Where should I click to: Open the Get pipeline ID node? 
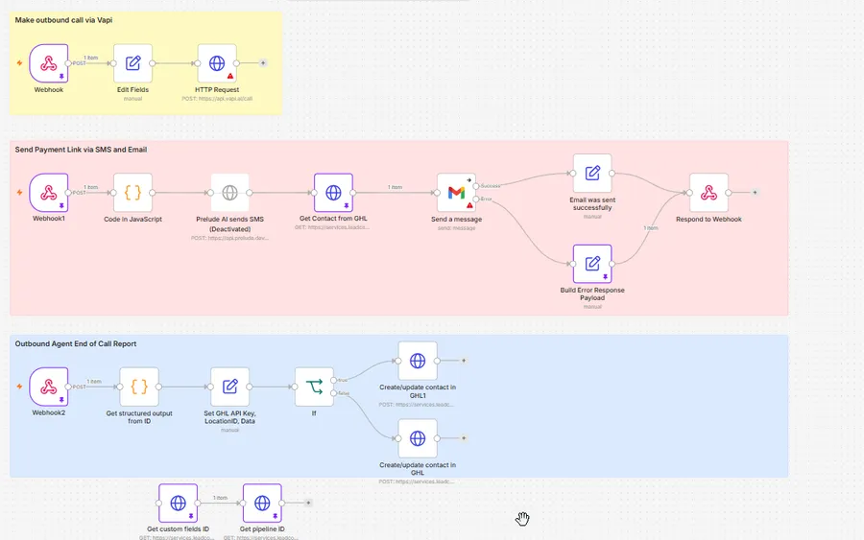(x=262, y=504)
